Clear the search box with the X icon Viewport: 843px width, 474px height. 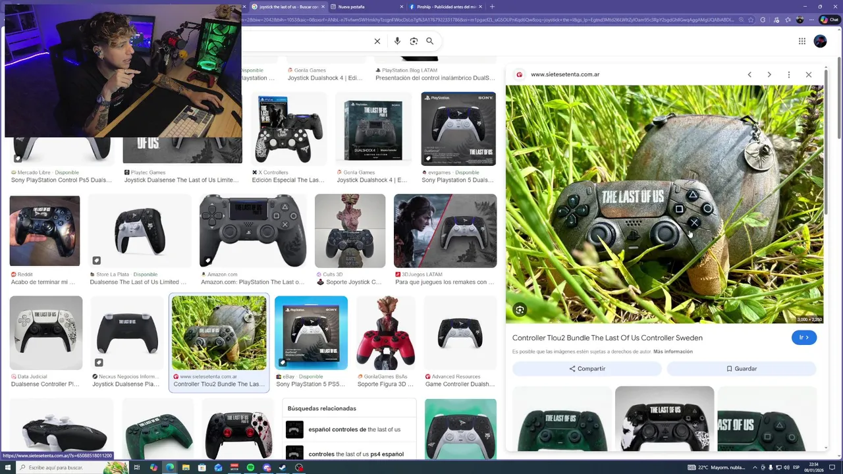tap(377, 41)
